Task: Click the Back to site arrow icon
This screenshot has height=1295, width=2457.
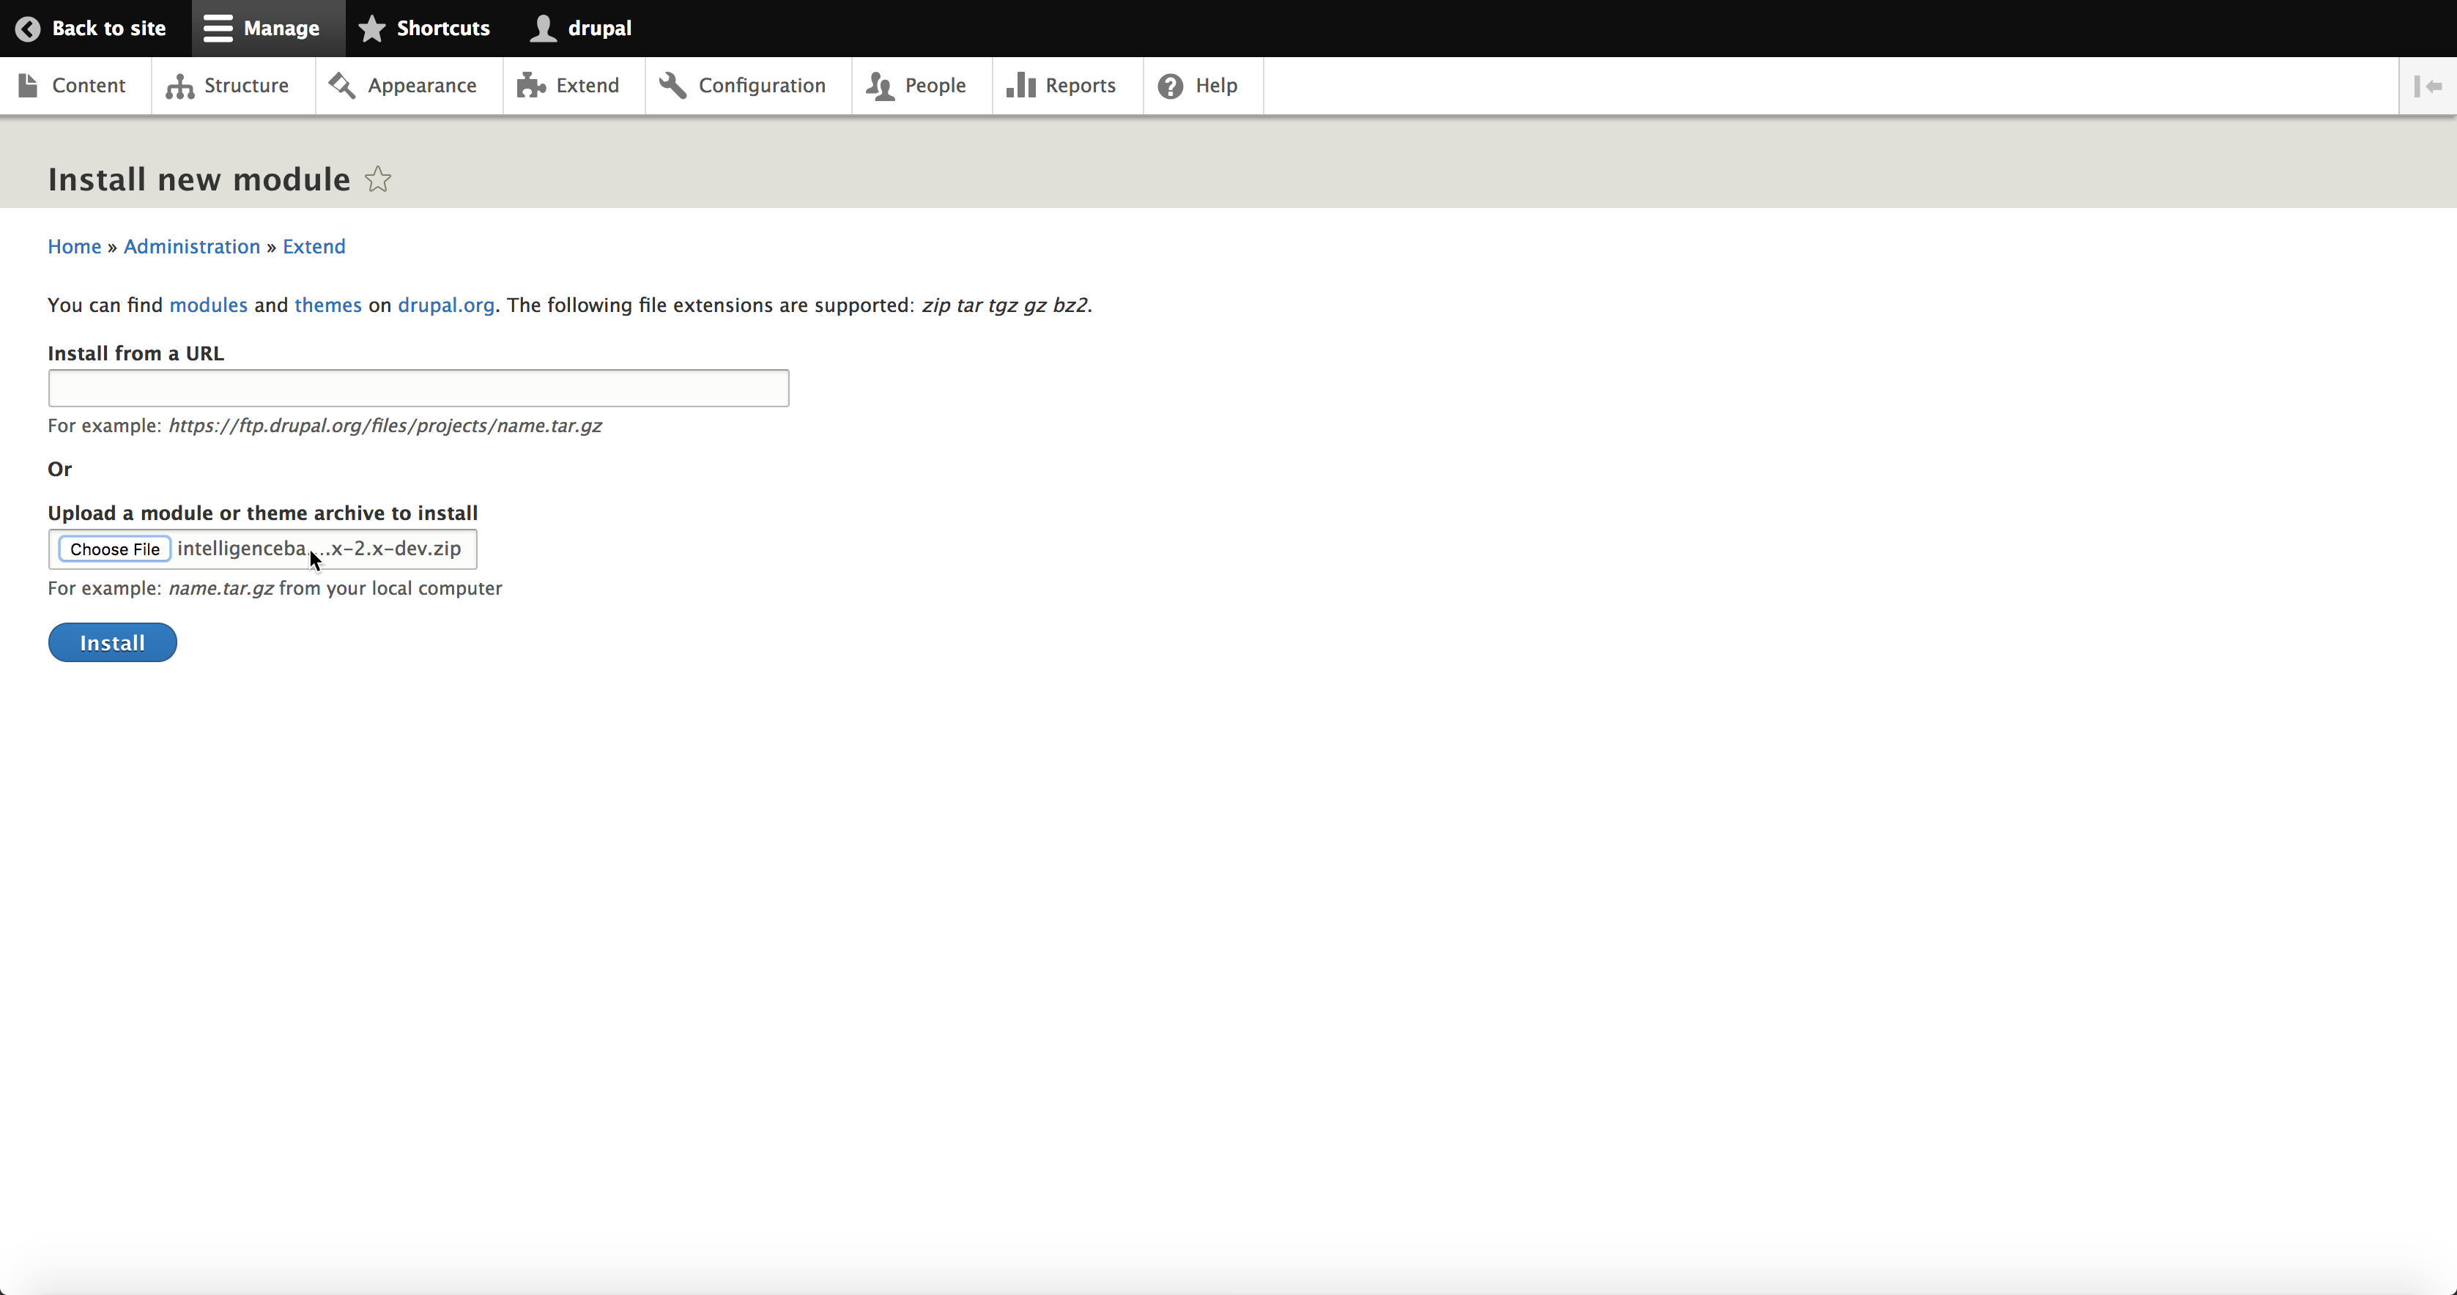Action: (28, 29)
